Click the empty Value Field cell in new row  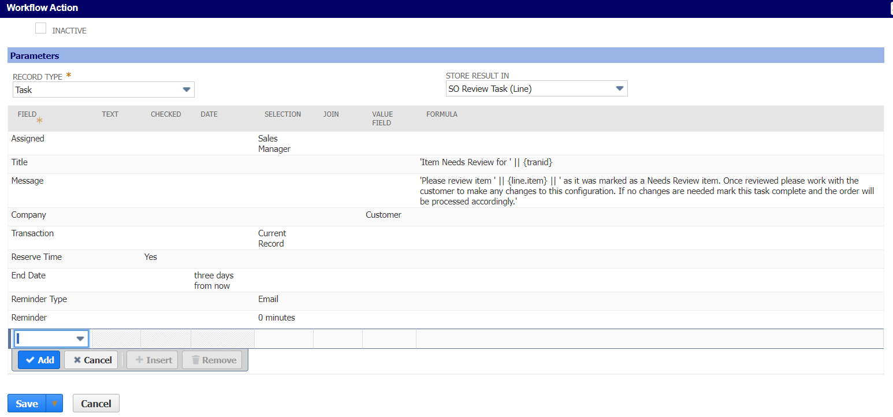(x=389, y=338)
